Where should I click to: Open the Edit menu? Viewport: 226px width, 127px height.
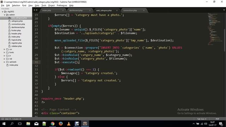(x=8, y=6)
